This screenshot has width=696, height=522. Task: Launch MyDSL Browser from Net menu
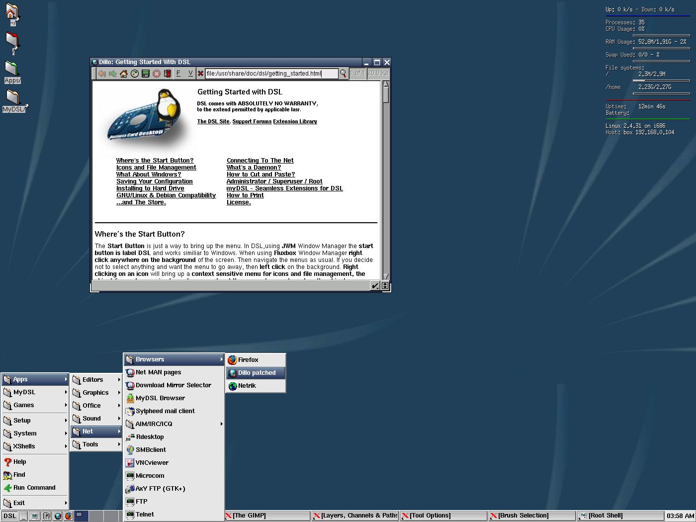(x=174, y=398)
